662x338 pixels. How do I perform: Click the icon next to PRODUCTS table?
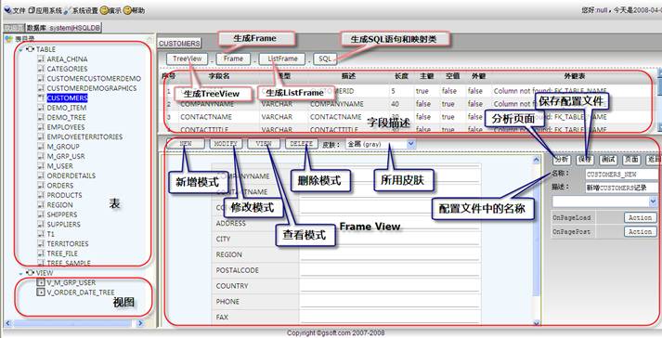coord(41,195)
